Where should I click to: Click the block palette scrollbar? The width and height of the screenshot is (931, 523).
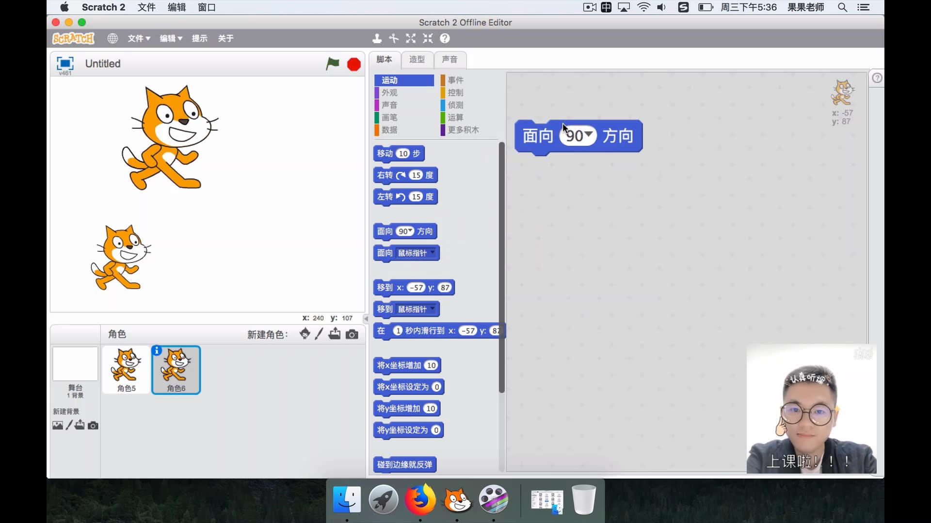pyautogui.click(x=501, y=266)
